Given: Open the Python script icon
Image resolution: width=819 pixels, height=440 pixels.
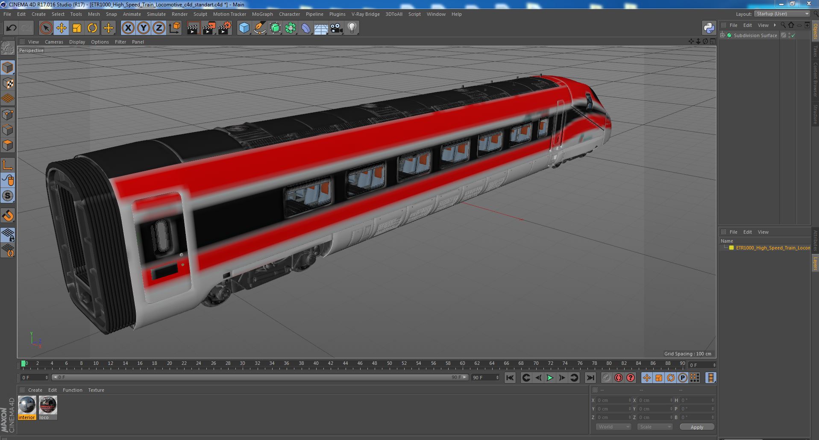Looking at the screenshot, I should 709,28.
